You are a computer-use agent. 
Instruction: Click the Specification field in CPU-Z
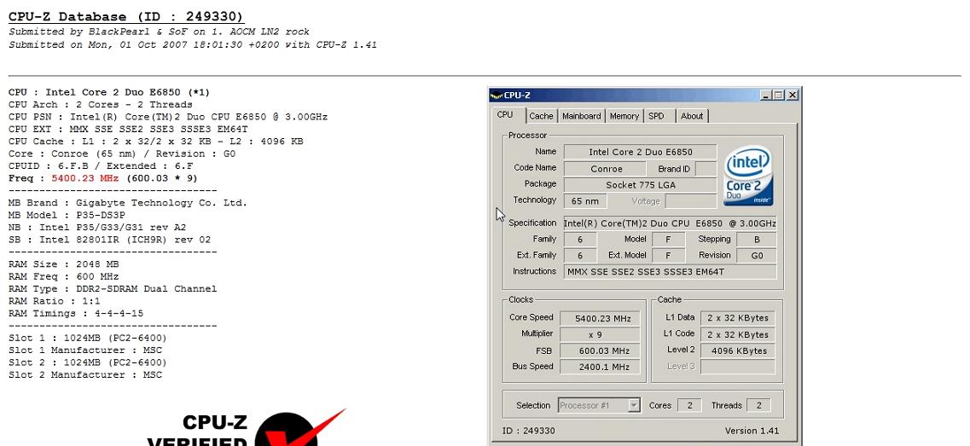click(x=670, y=223)
